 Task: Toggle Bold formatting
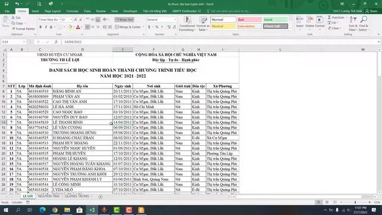click(41, 27)
